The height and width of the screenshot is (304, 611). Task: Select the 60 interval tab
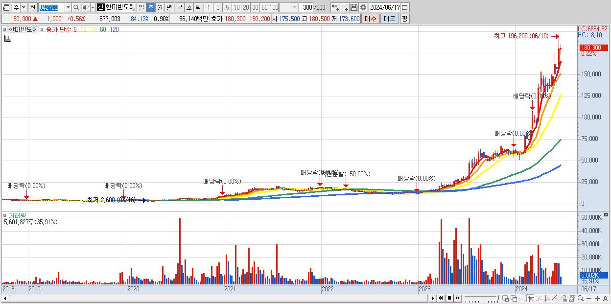pyautogui.click(x=264, y=7)
